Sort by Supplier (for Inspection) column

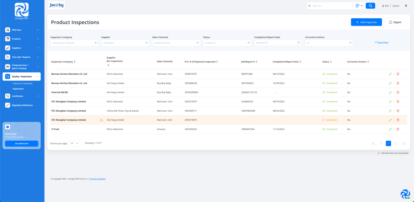click(108, 65)
